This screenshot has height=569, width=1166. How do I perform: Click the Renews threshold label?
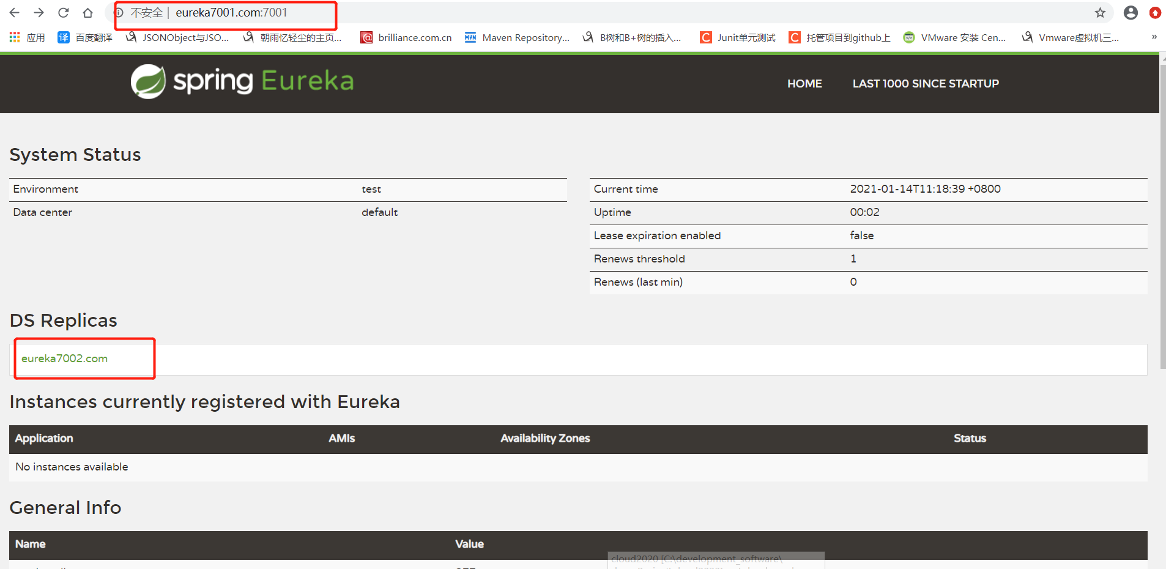pyautogui.click(x=639, y=259)
